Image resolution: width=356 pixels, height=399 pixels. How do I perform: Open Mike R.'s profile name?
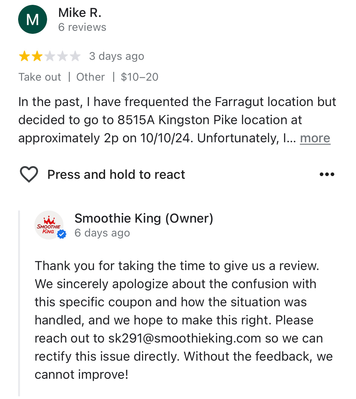click(80, 13)
